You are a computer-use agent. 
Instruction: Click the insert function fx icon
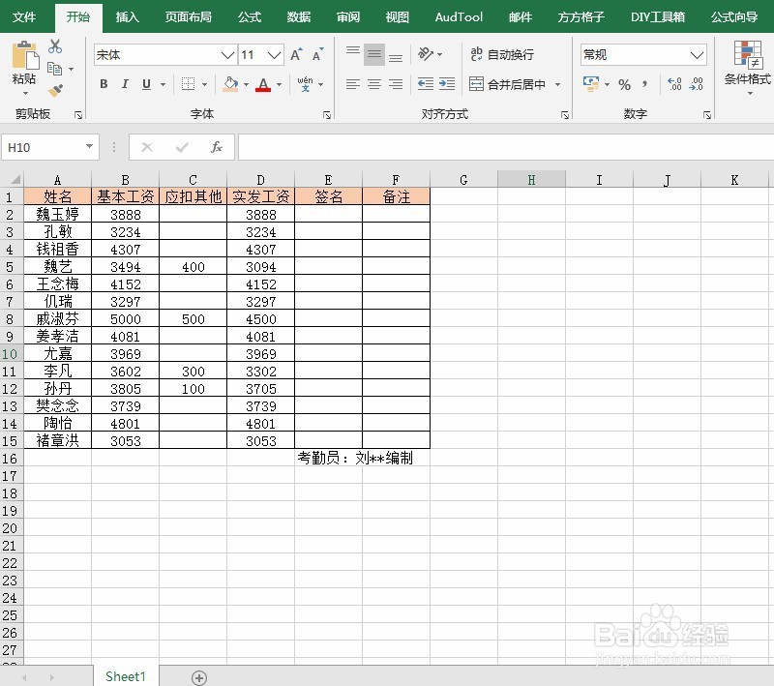click(216, 147)
